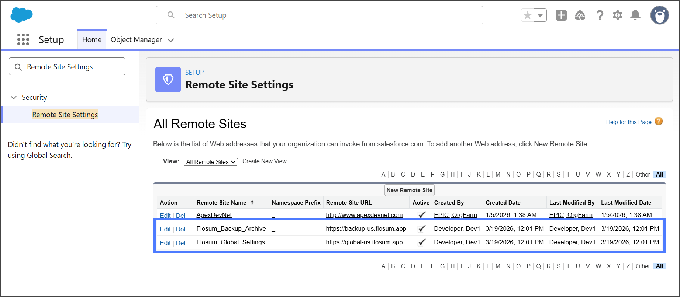Click Active checkmark for Flosum_Backup_Archive
Image resolution: width=680 pixels, height=297 pixels.
(x=421, y=229)
